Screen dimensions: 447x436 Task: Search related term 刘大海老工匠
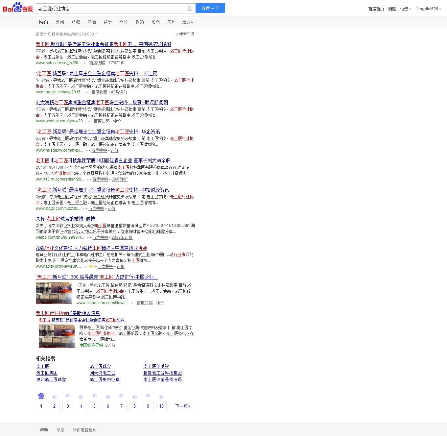(103, 373)
